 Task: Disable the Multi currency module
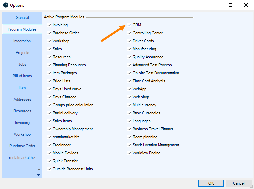129,105
